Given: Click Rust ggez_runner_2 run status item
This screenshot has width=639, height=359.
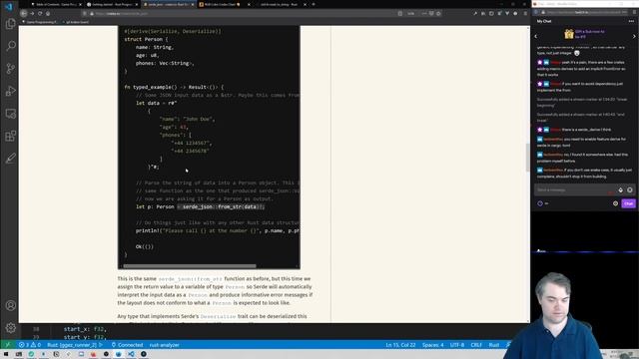Looking at the screenshot, I should coord(75,345).
